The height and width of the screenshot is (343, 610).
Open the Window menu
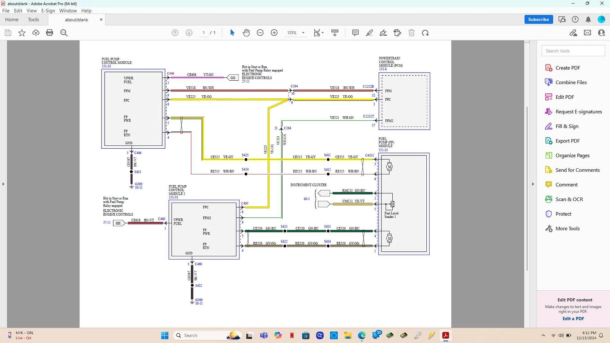click(68, 11)
